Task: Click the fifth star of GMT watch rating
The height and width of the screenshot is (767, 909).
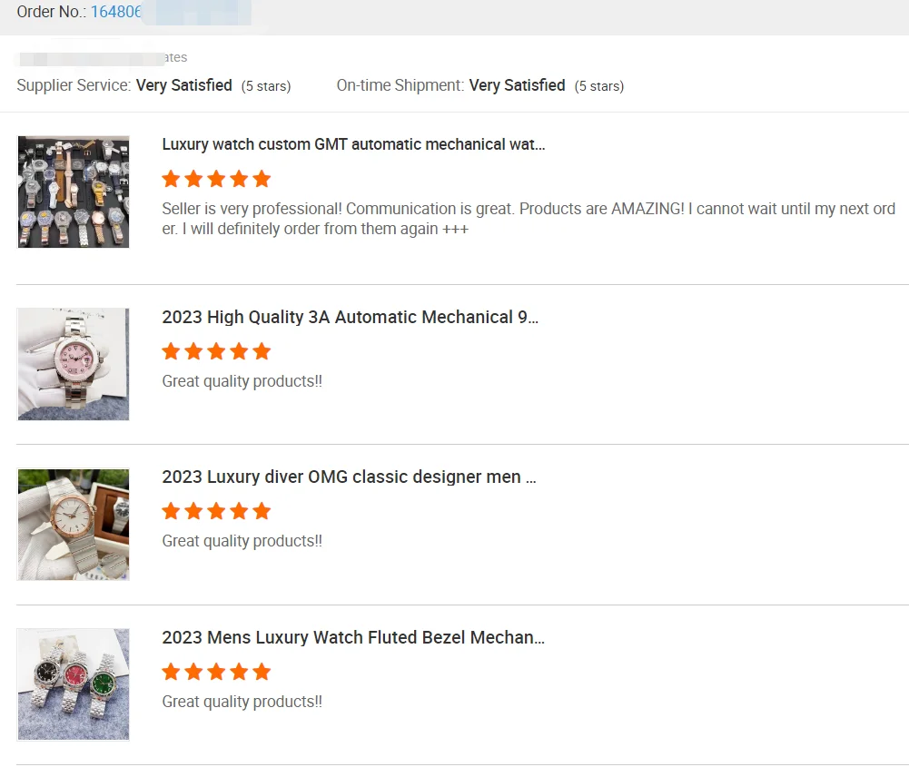Action: 262,179
